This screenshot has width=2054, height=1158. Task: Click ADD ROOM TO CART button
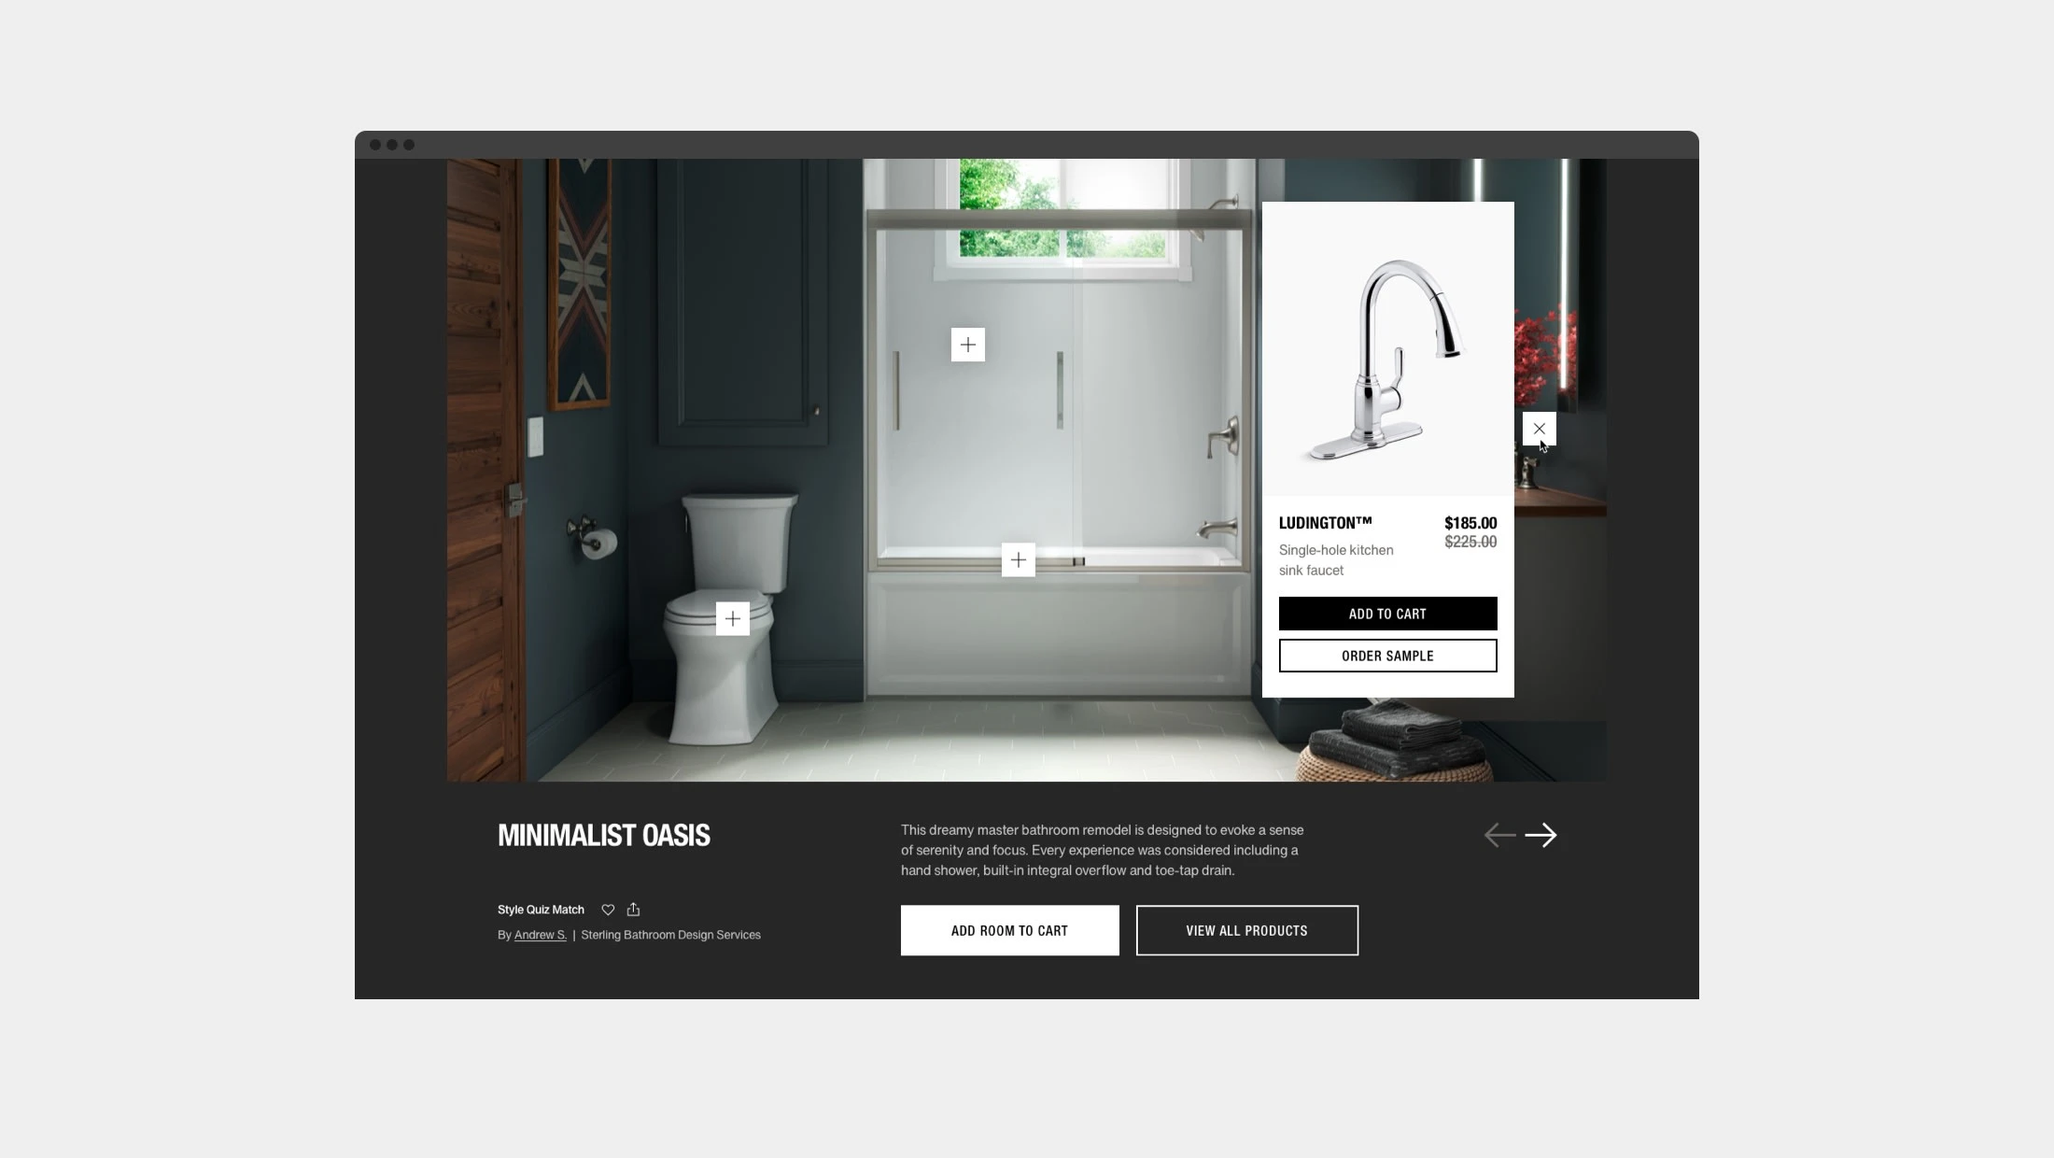[1010, 929]
